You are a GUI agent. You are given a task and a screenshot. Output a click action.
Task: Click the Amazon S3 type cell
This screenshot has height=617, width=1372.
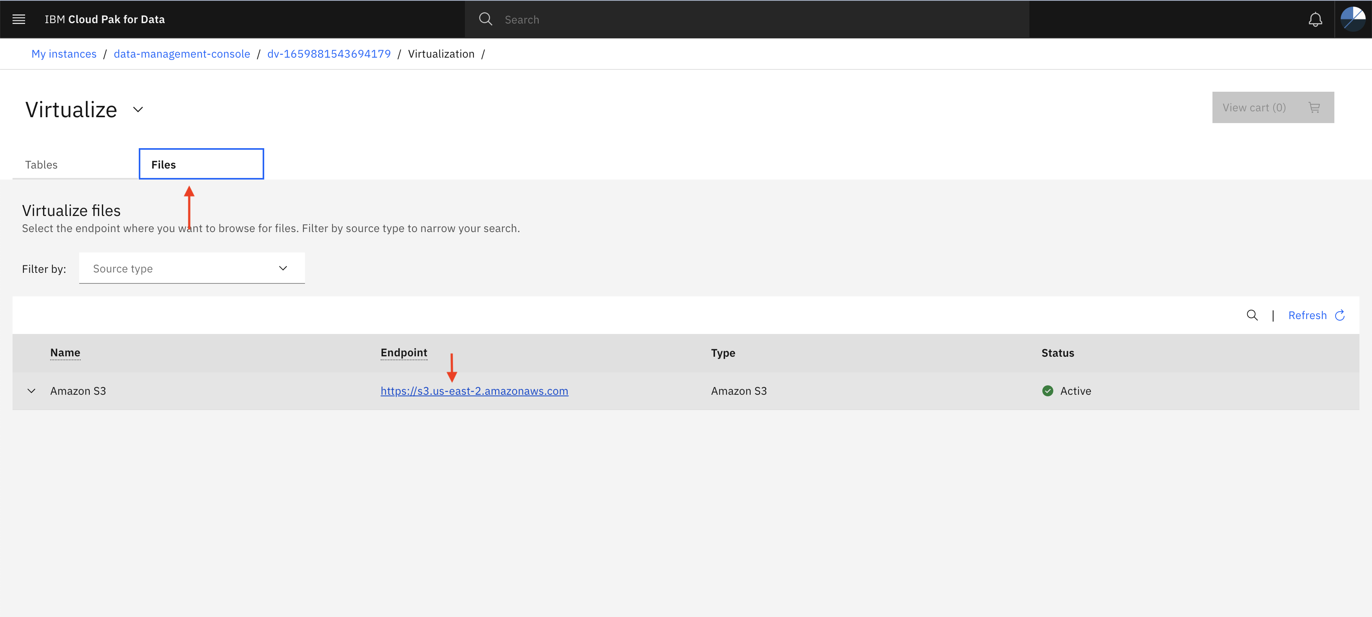click(x=739, y=391)
